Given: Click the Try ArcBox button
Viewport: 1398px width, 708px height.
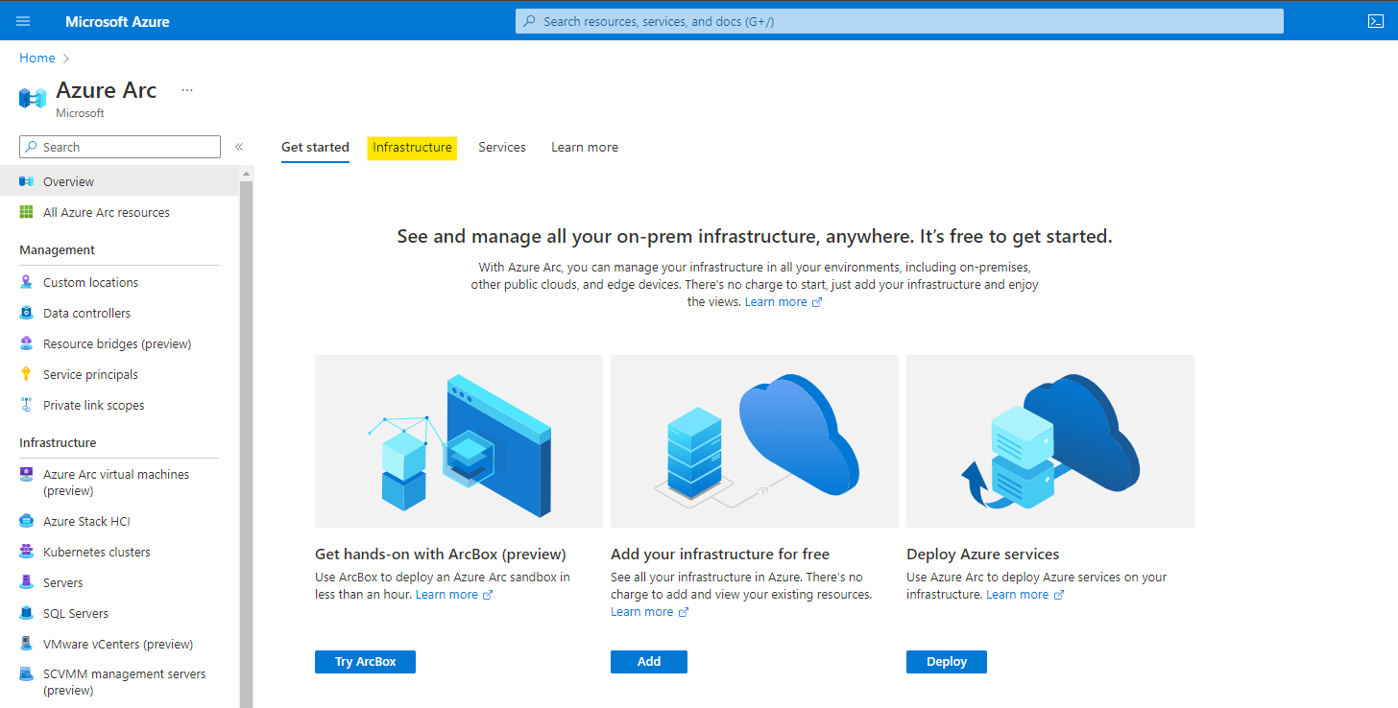Looking at the screenshot, I should [365, 662].
